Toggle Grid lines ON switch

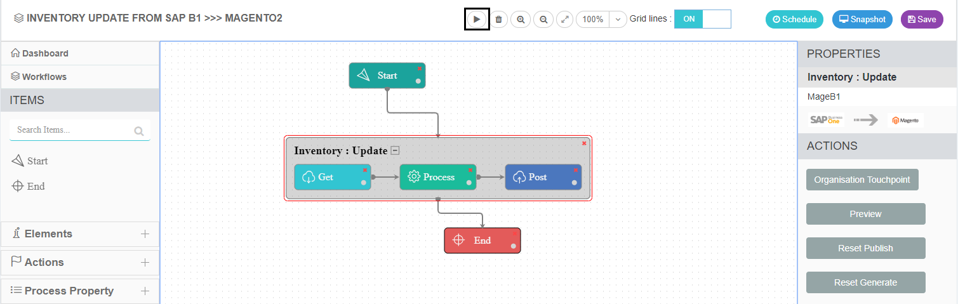[x=702, y=19]
